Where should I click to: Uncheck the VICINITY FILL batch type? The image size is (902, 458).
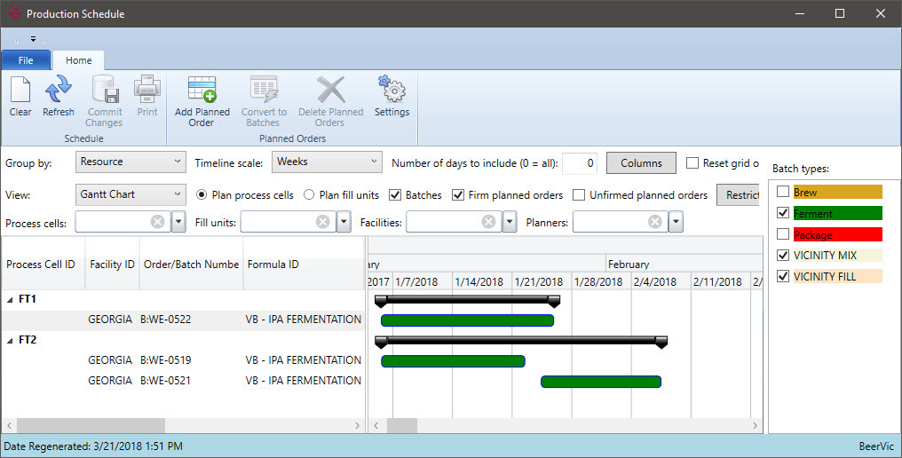click(x=783, y=276)
